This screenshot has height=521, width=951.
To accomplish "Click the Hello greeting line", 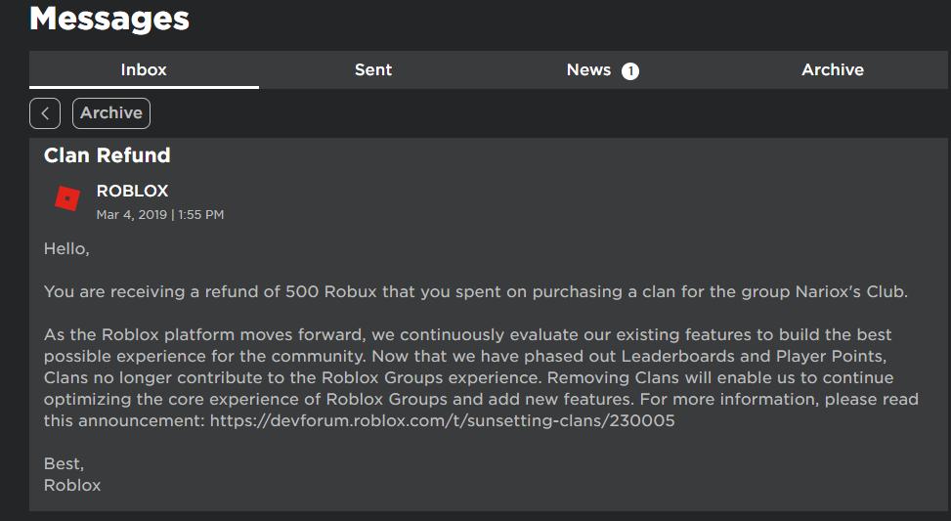I will point(66,248).
